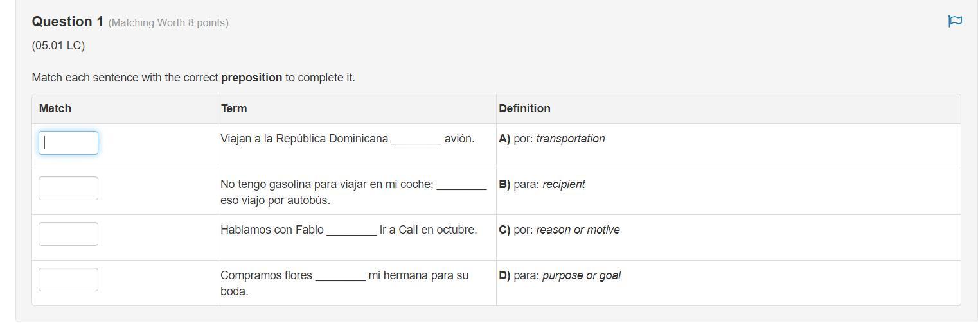The image size is (978, 326).
Task: Click the bold word 'preposition' in instructions
Action: click(251, 78)
